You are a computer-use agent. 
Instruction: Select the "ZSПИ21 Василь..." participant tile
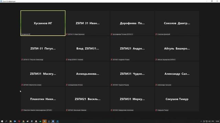[88, 99]
